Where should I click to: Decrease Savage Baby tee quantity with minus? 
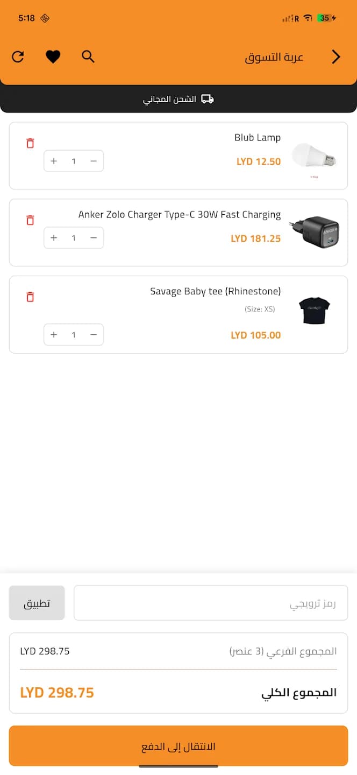coord(94,335)
